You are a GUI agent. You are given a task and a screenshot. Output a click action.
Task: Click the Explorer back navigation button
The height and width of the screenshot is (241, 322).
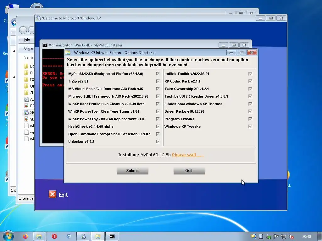[23, 30]
